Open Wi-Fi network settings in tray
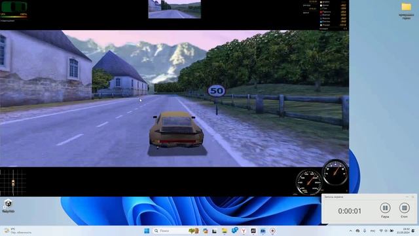 (381, 231)
